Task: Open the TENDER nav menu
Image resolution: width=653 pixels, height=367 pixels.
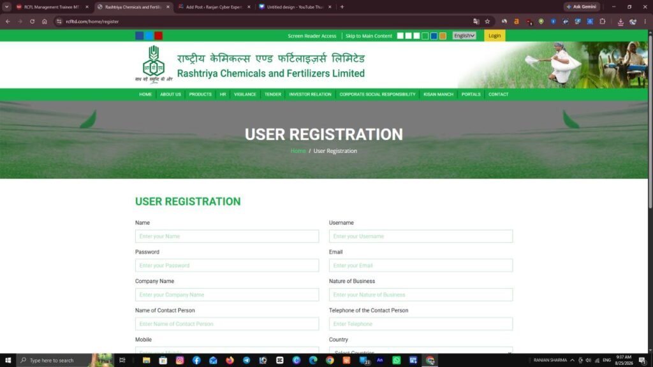Action: tap(273, 94)
